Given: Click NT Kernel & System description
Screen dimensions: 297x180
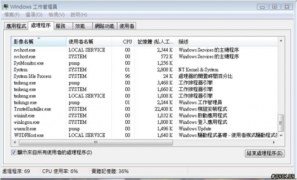Looking at the screenshot, I should (x=198, y=70).
